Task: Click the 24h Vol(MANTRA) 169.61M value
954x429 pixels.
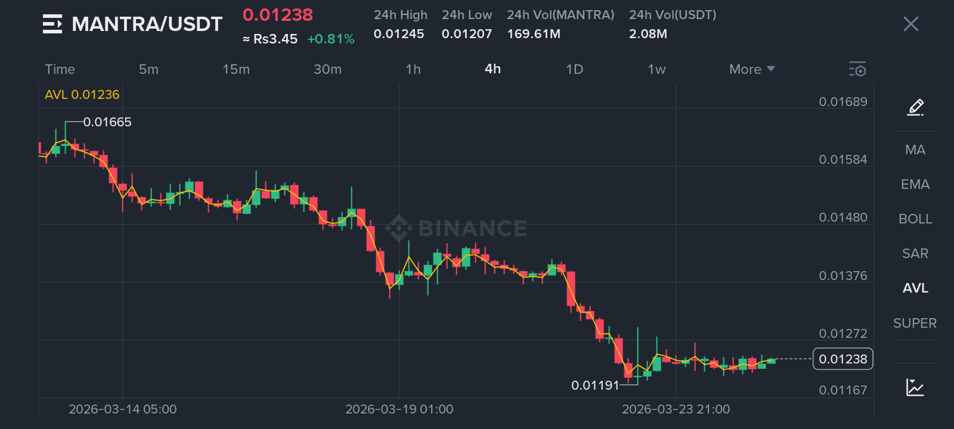Action: (x=534, y=34)
